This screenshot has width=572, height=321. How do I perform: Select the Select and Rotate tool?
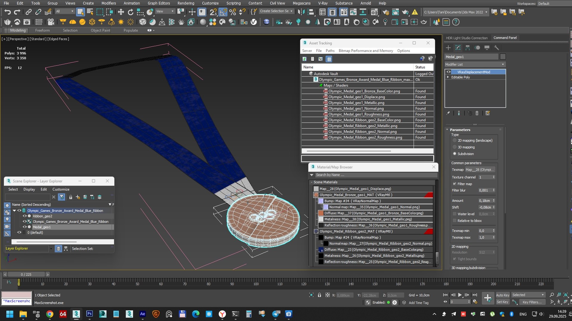tap(130, 12)
